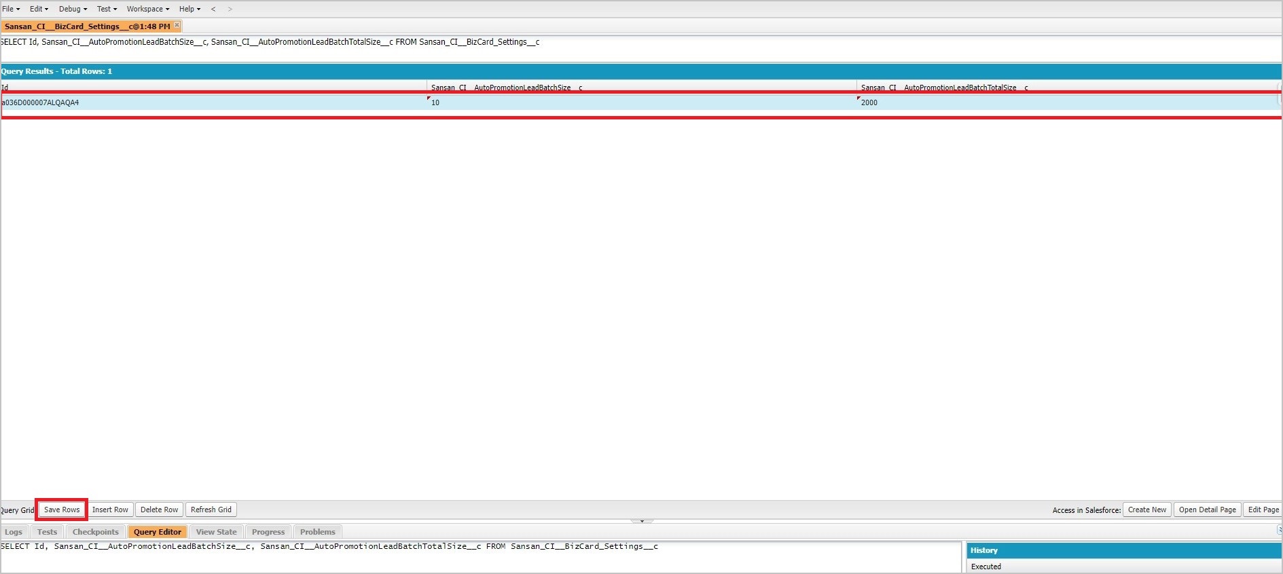The image size is (1283, 574).
Task: Click the Insert Row button
Action: click(110, 510)
